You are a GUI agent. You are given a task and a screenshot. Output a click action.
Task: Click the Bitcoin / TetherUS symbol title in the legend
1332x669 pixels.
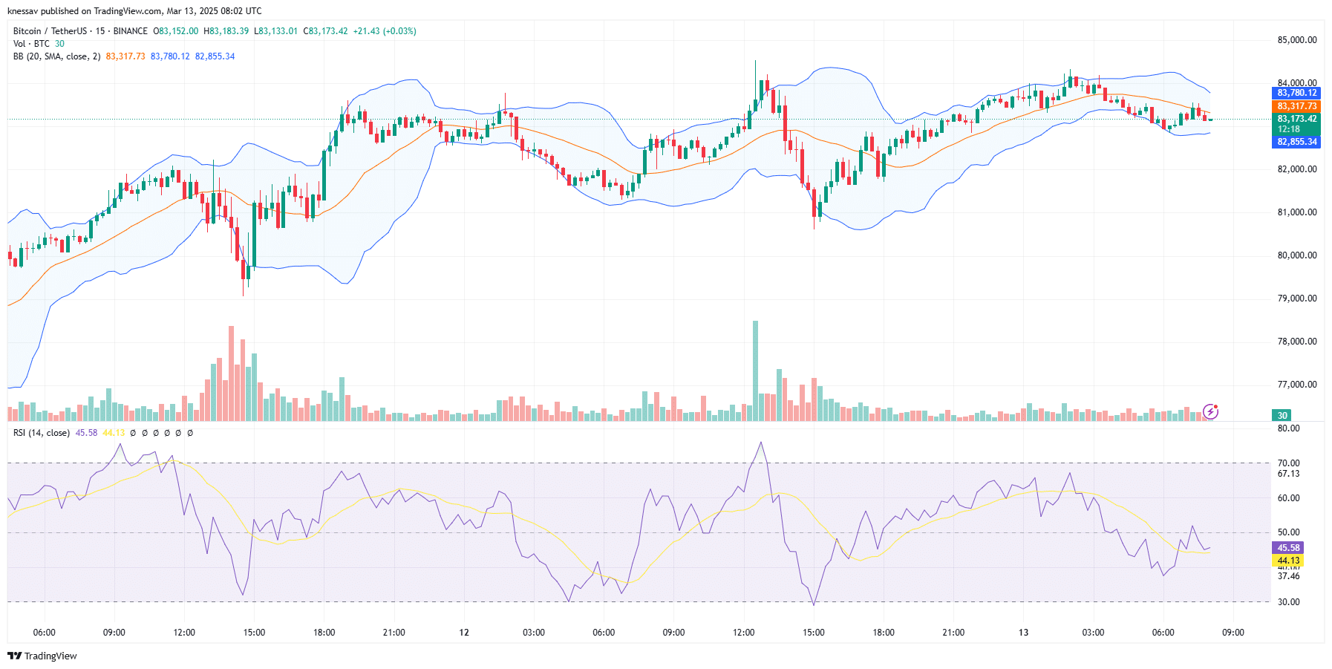50,31
